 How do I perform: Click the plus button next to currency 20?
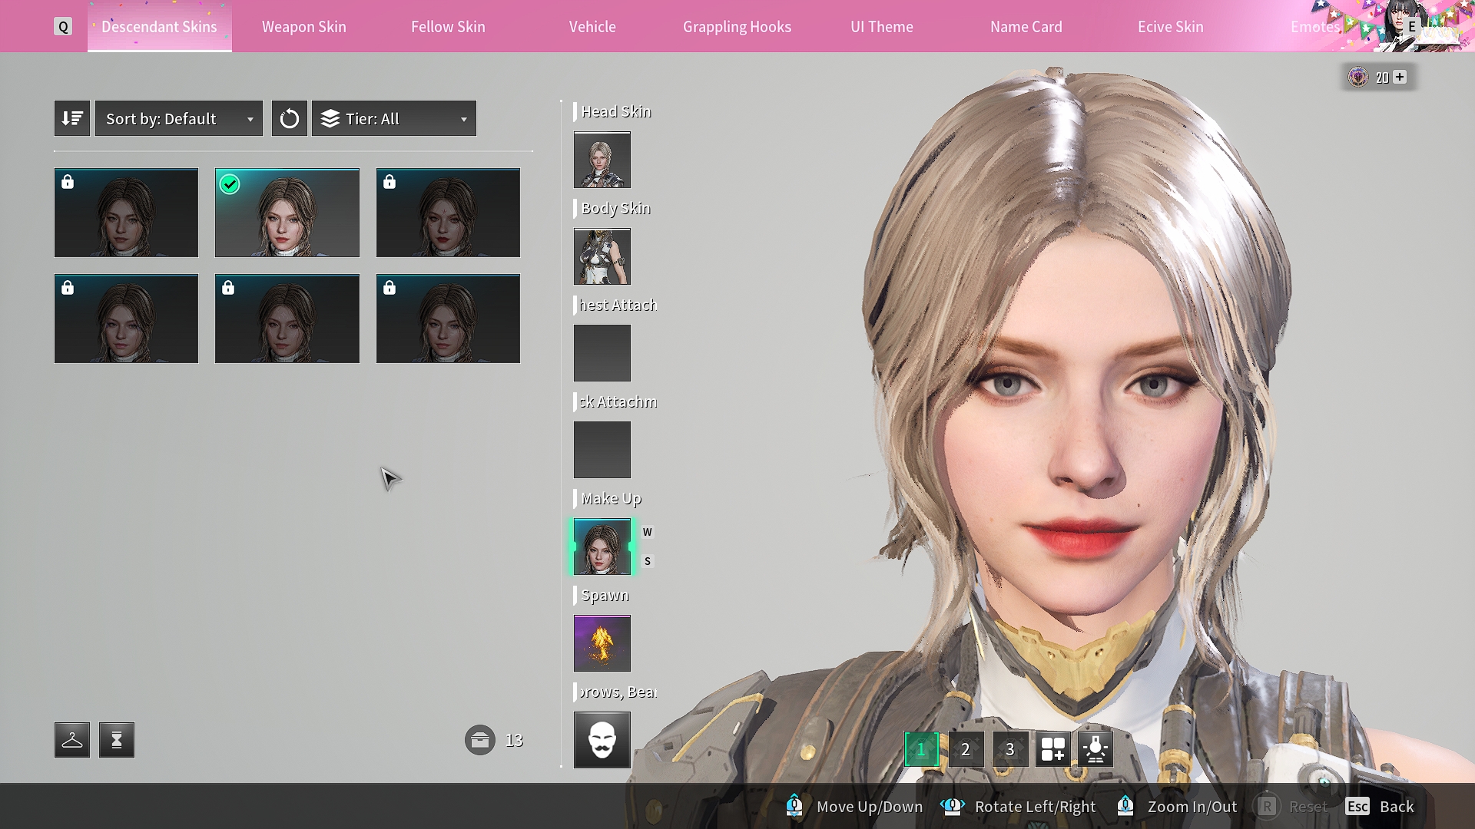1400,77
